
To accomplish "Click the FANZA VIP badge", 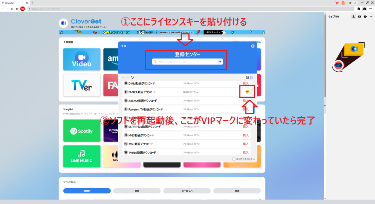I will [x=247, y=92].
